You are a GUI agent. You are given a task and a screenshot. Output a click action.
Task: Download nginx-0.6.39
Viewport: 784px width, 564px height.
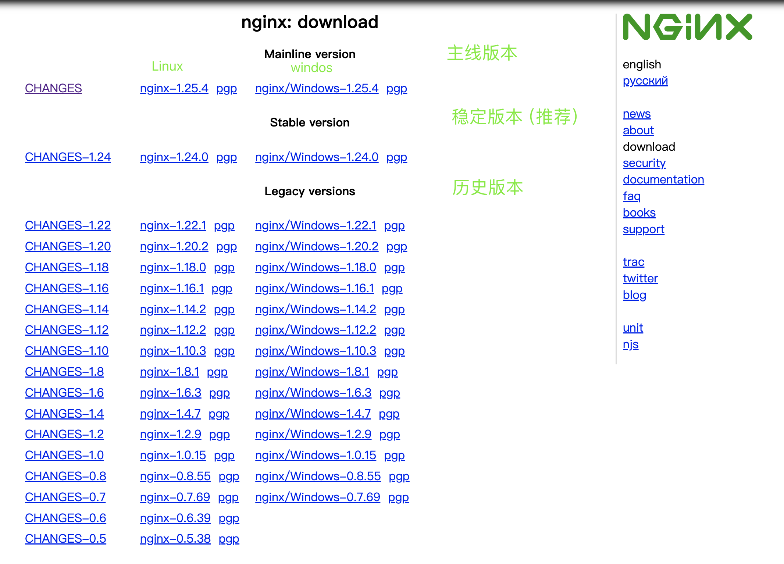click(175, 518)
